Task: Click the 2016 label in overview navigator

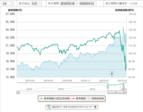Action: 61,89
